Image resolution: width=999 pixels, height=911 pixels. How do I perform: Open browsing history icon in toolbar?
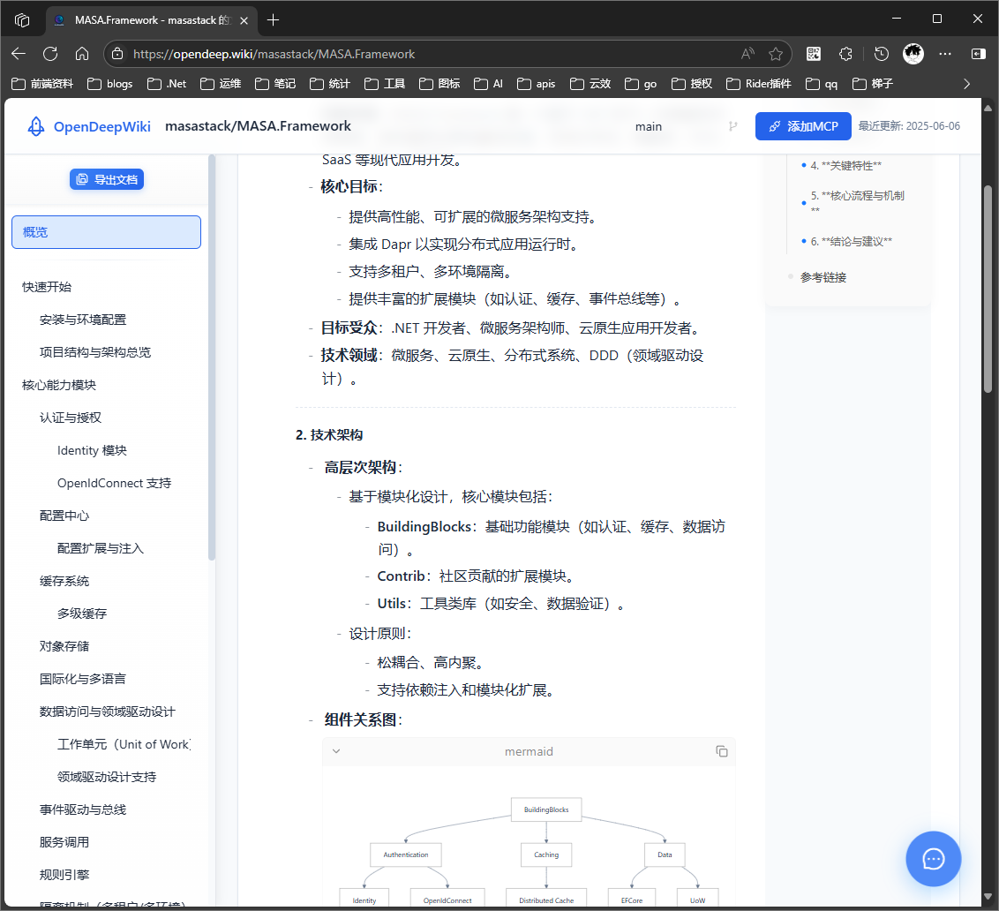(x=881, y=53)
